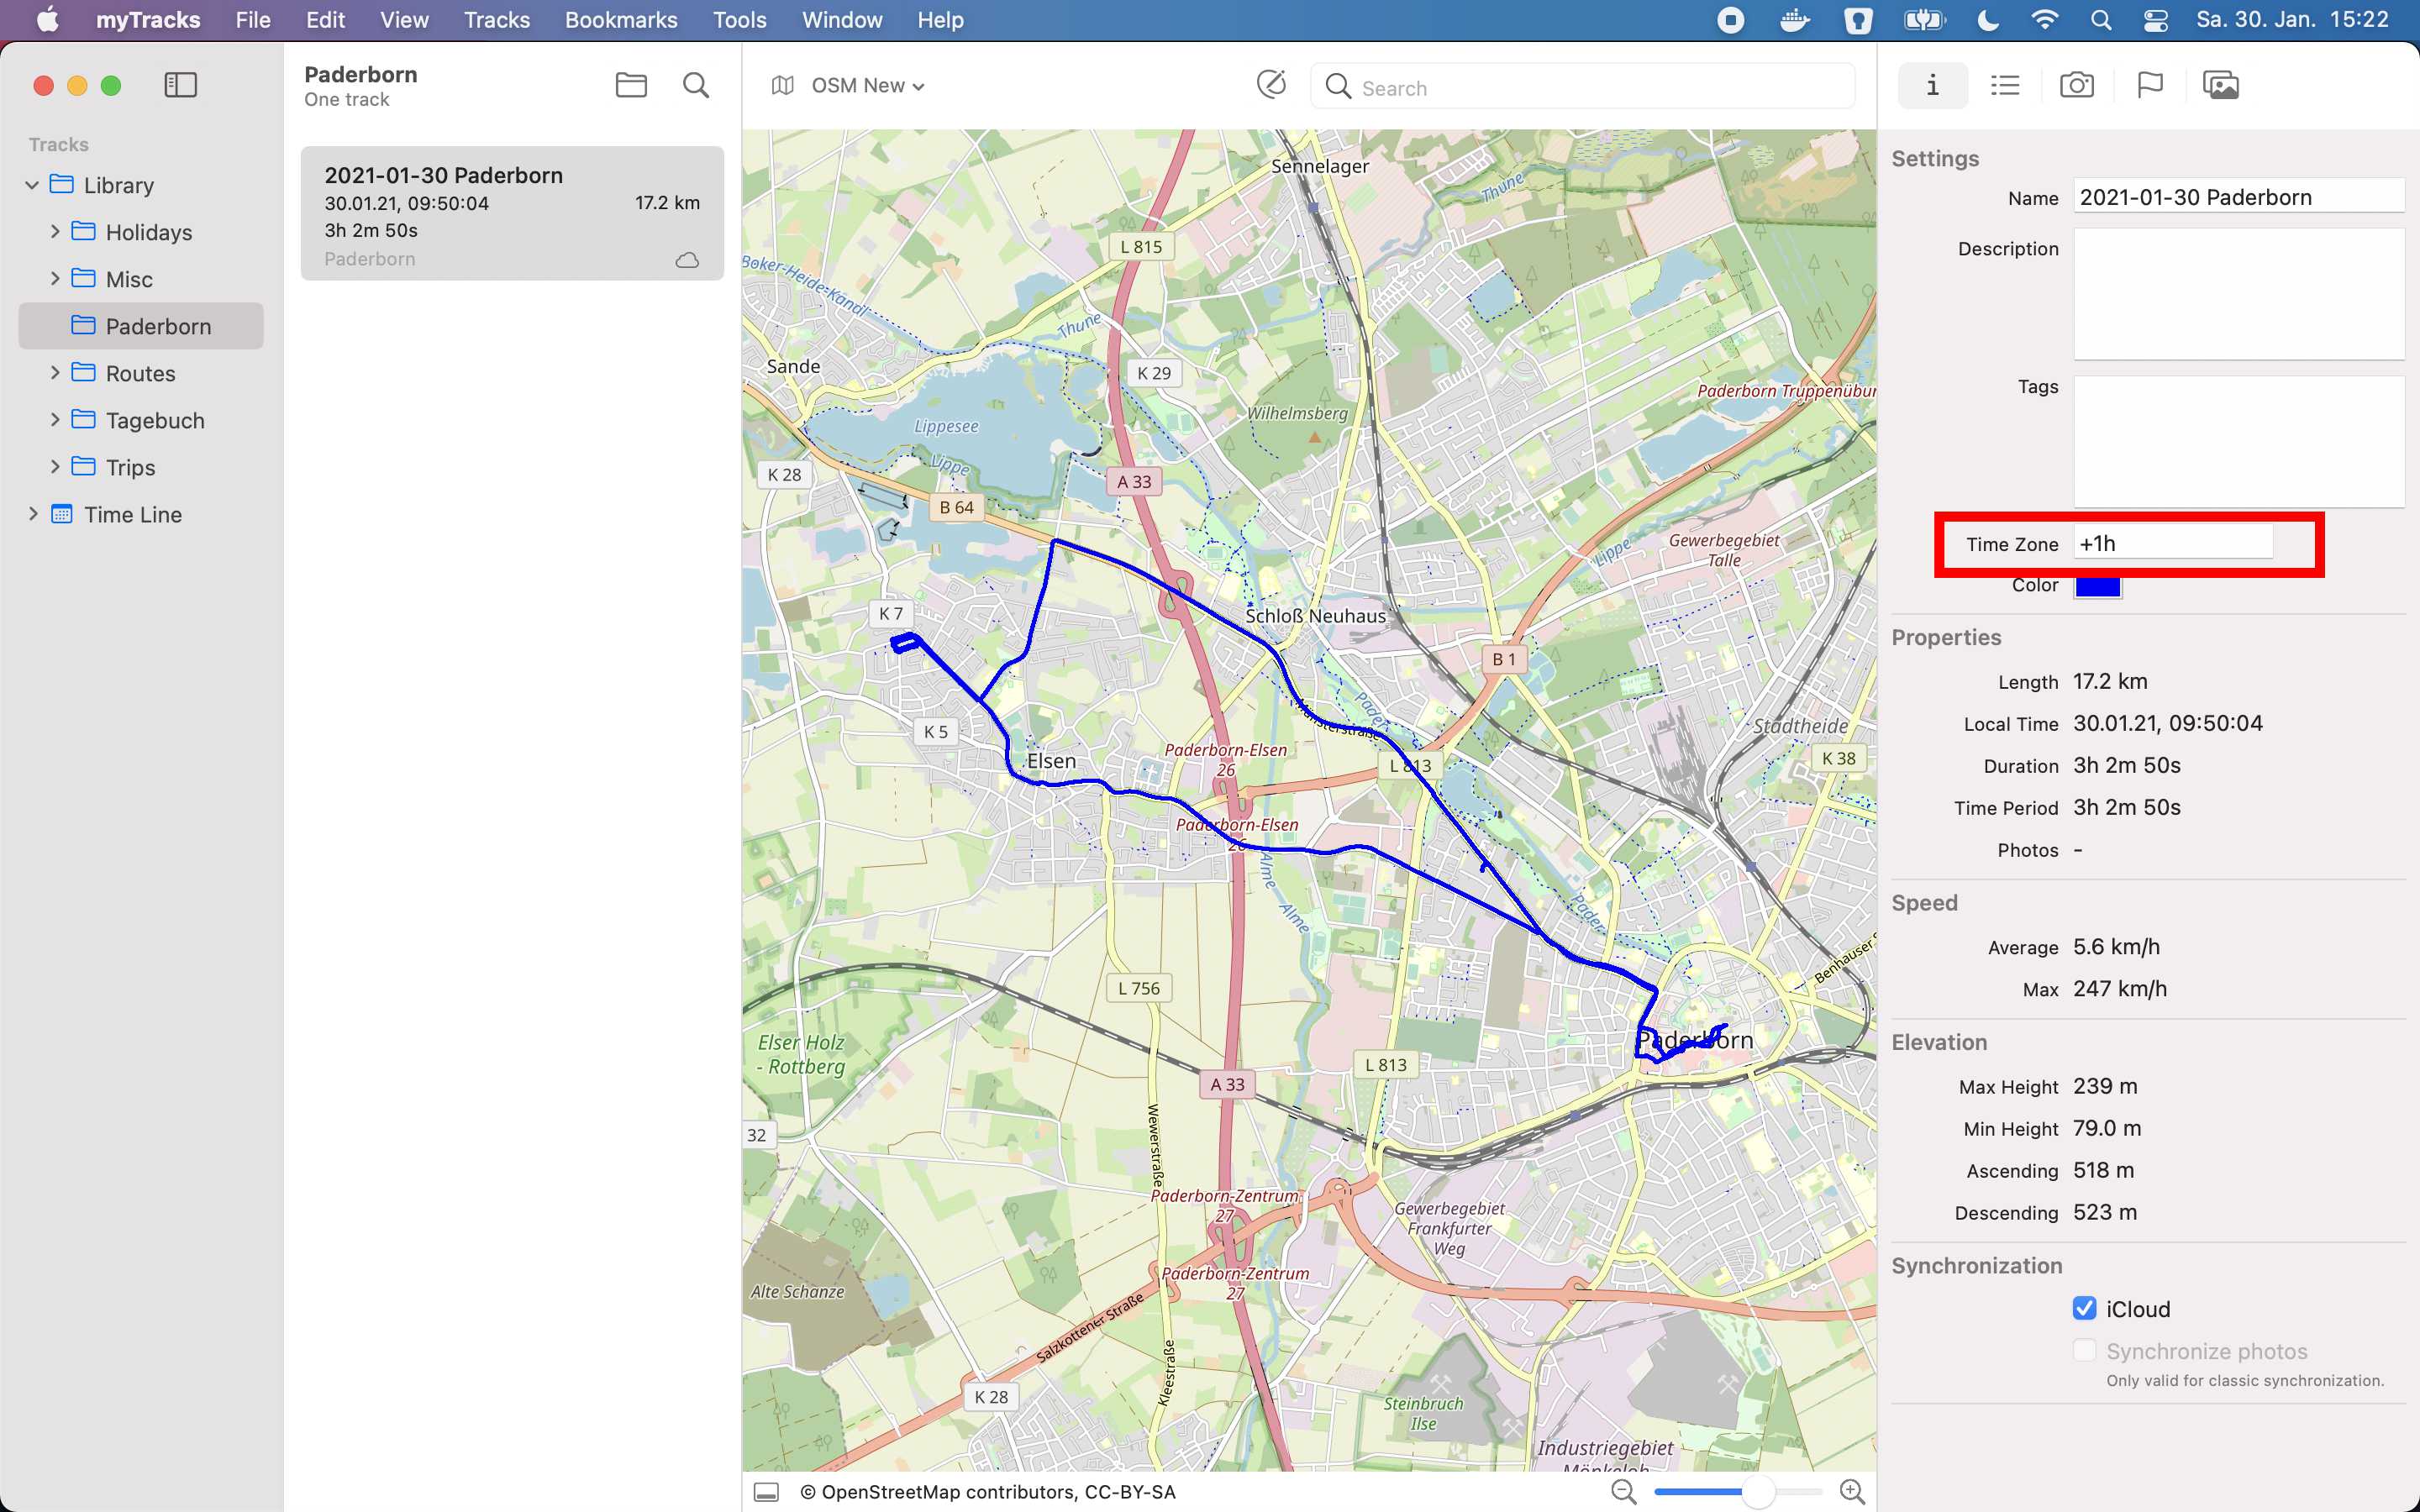
Task: Uncheck the iCloud synchronization checkbox
Action: (x=2084, y=1308)
